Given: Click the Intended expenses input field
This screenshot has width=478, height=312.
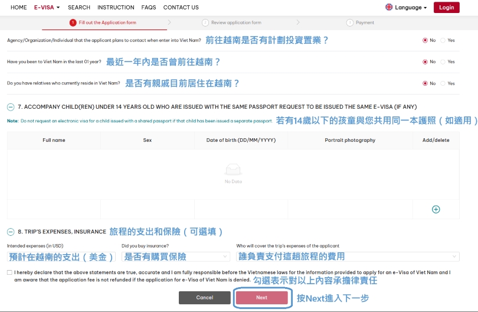Looking at the screenshot, I should [x=61, y=256].
